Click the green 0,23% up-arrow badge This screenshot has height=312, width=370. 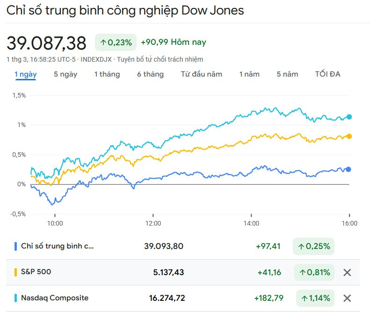pyautogui.click(x=116, y=43)
